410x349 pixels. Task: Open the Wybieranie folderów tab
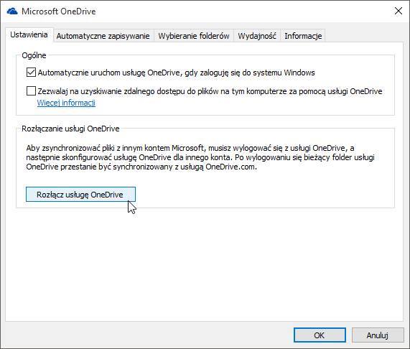pyautogui.click(x=194, y=36)
